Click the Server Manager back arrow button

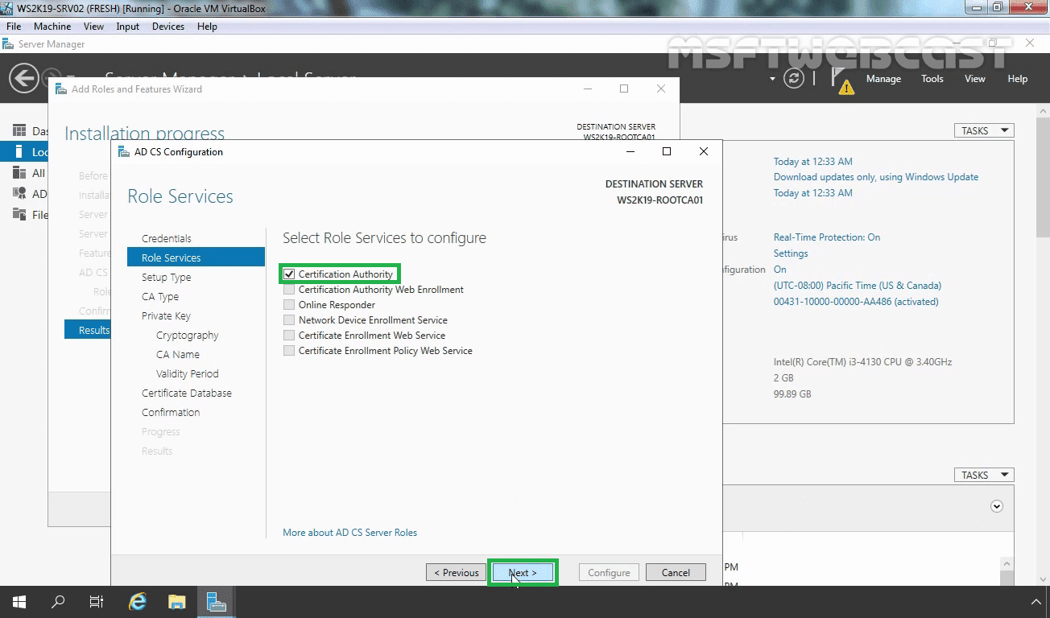[23, 78]
